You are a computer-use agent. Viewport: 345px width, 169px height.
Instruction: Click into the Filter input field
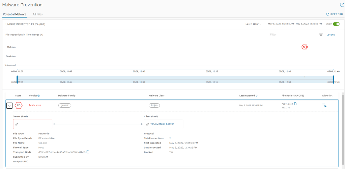[292, 35]
